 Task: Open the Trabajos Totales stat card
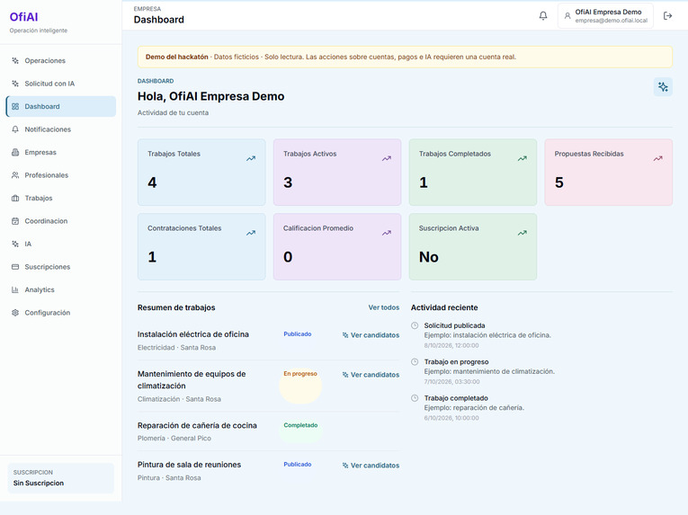click(x=201, y=172)
